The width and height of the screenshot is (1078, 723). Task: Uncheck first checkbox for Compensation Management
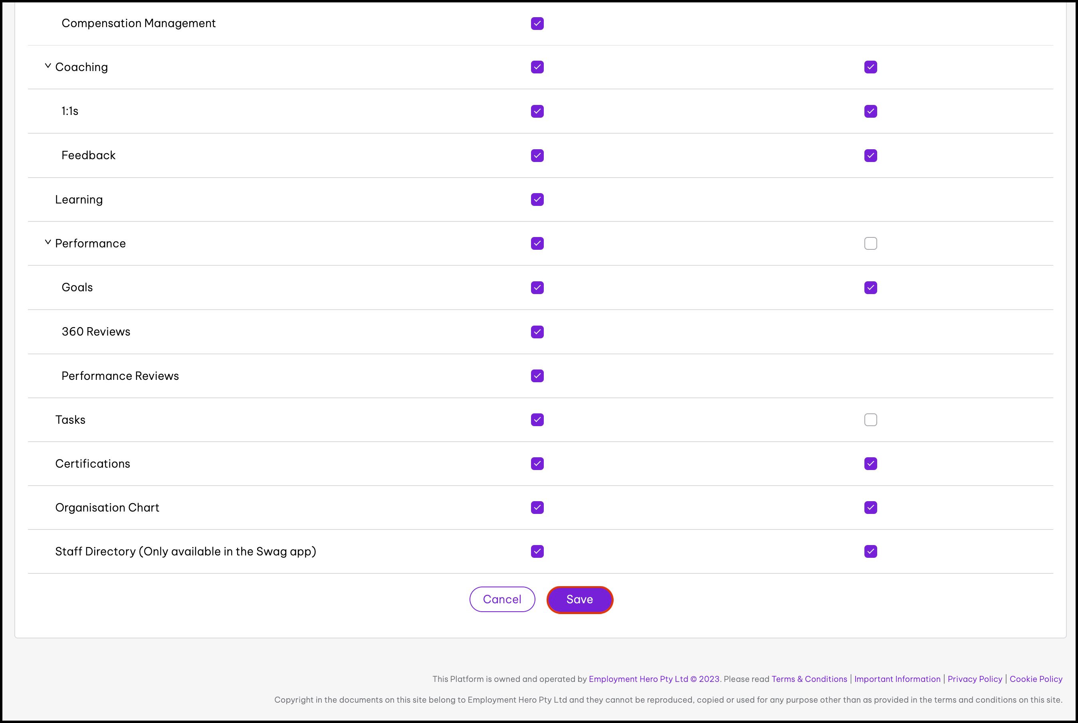[x=537, y=24]
